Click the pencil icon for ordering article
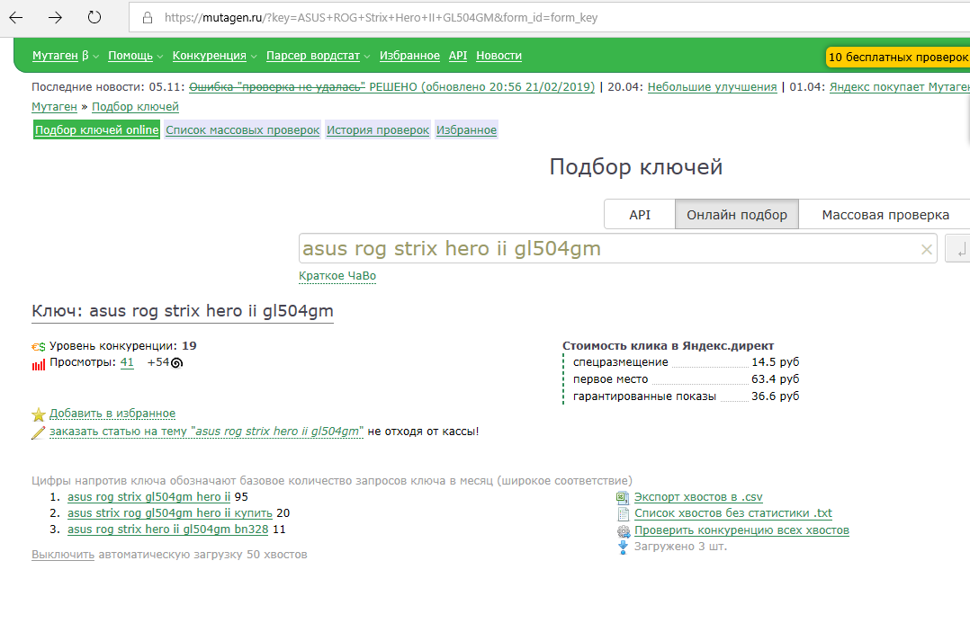This screenshot has height=632, width=970. 39,432
